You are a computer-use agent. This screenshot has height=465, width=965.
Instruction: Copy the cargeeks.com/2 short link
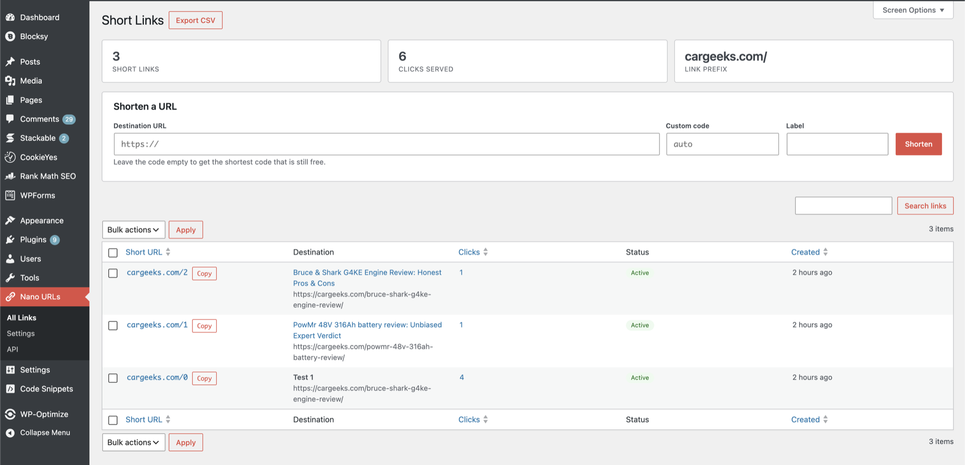[x=204, y=273]
